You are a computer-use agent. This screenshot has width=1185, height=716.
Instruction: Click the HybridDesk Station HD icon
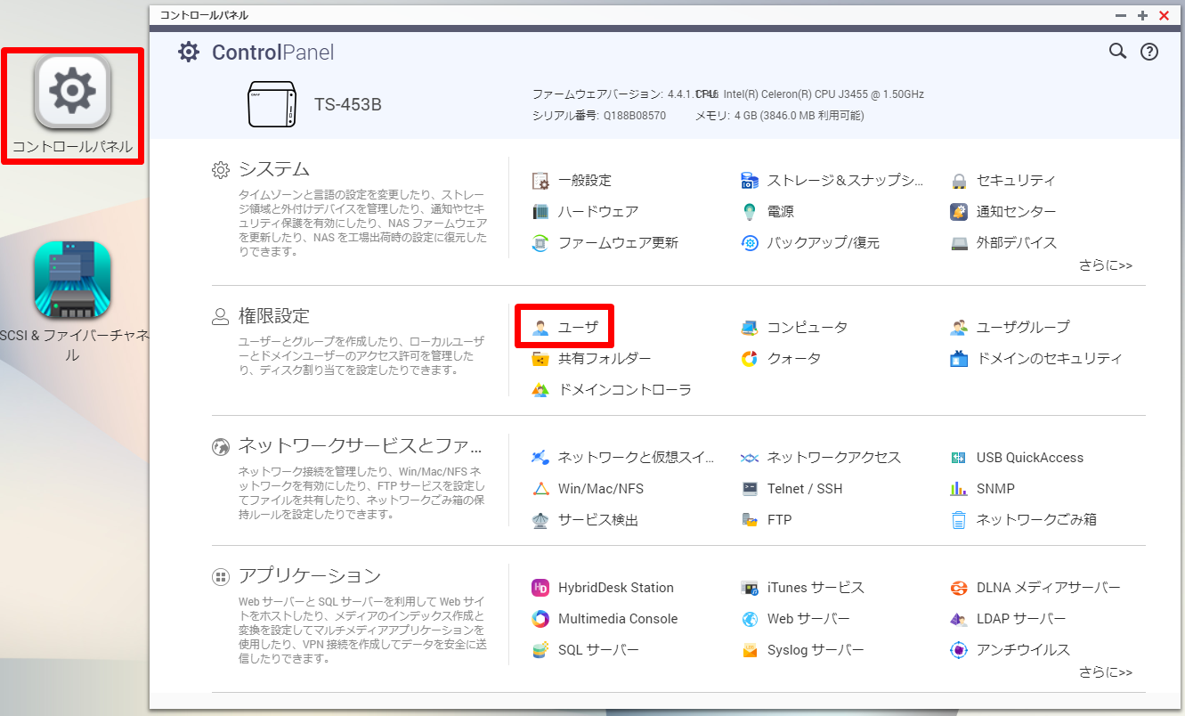pyautogui.click(x=540, y=588)
